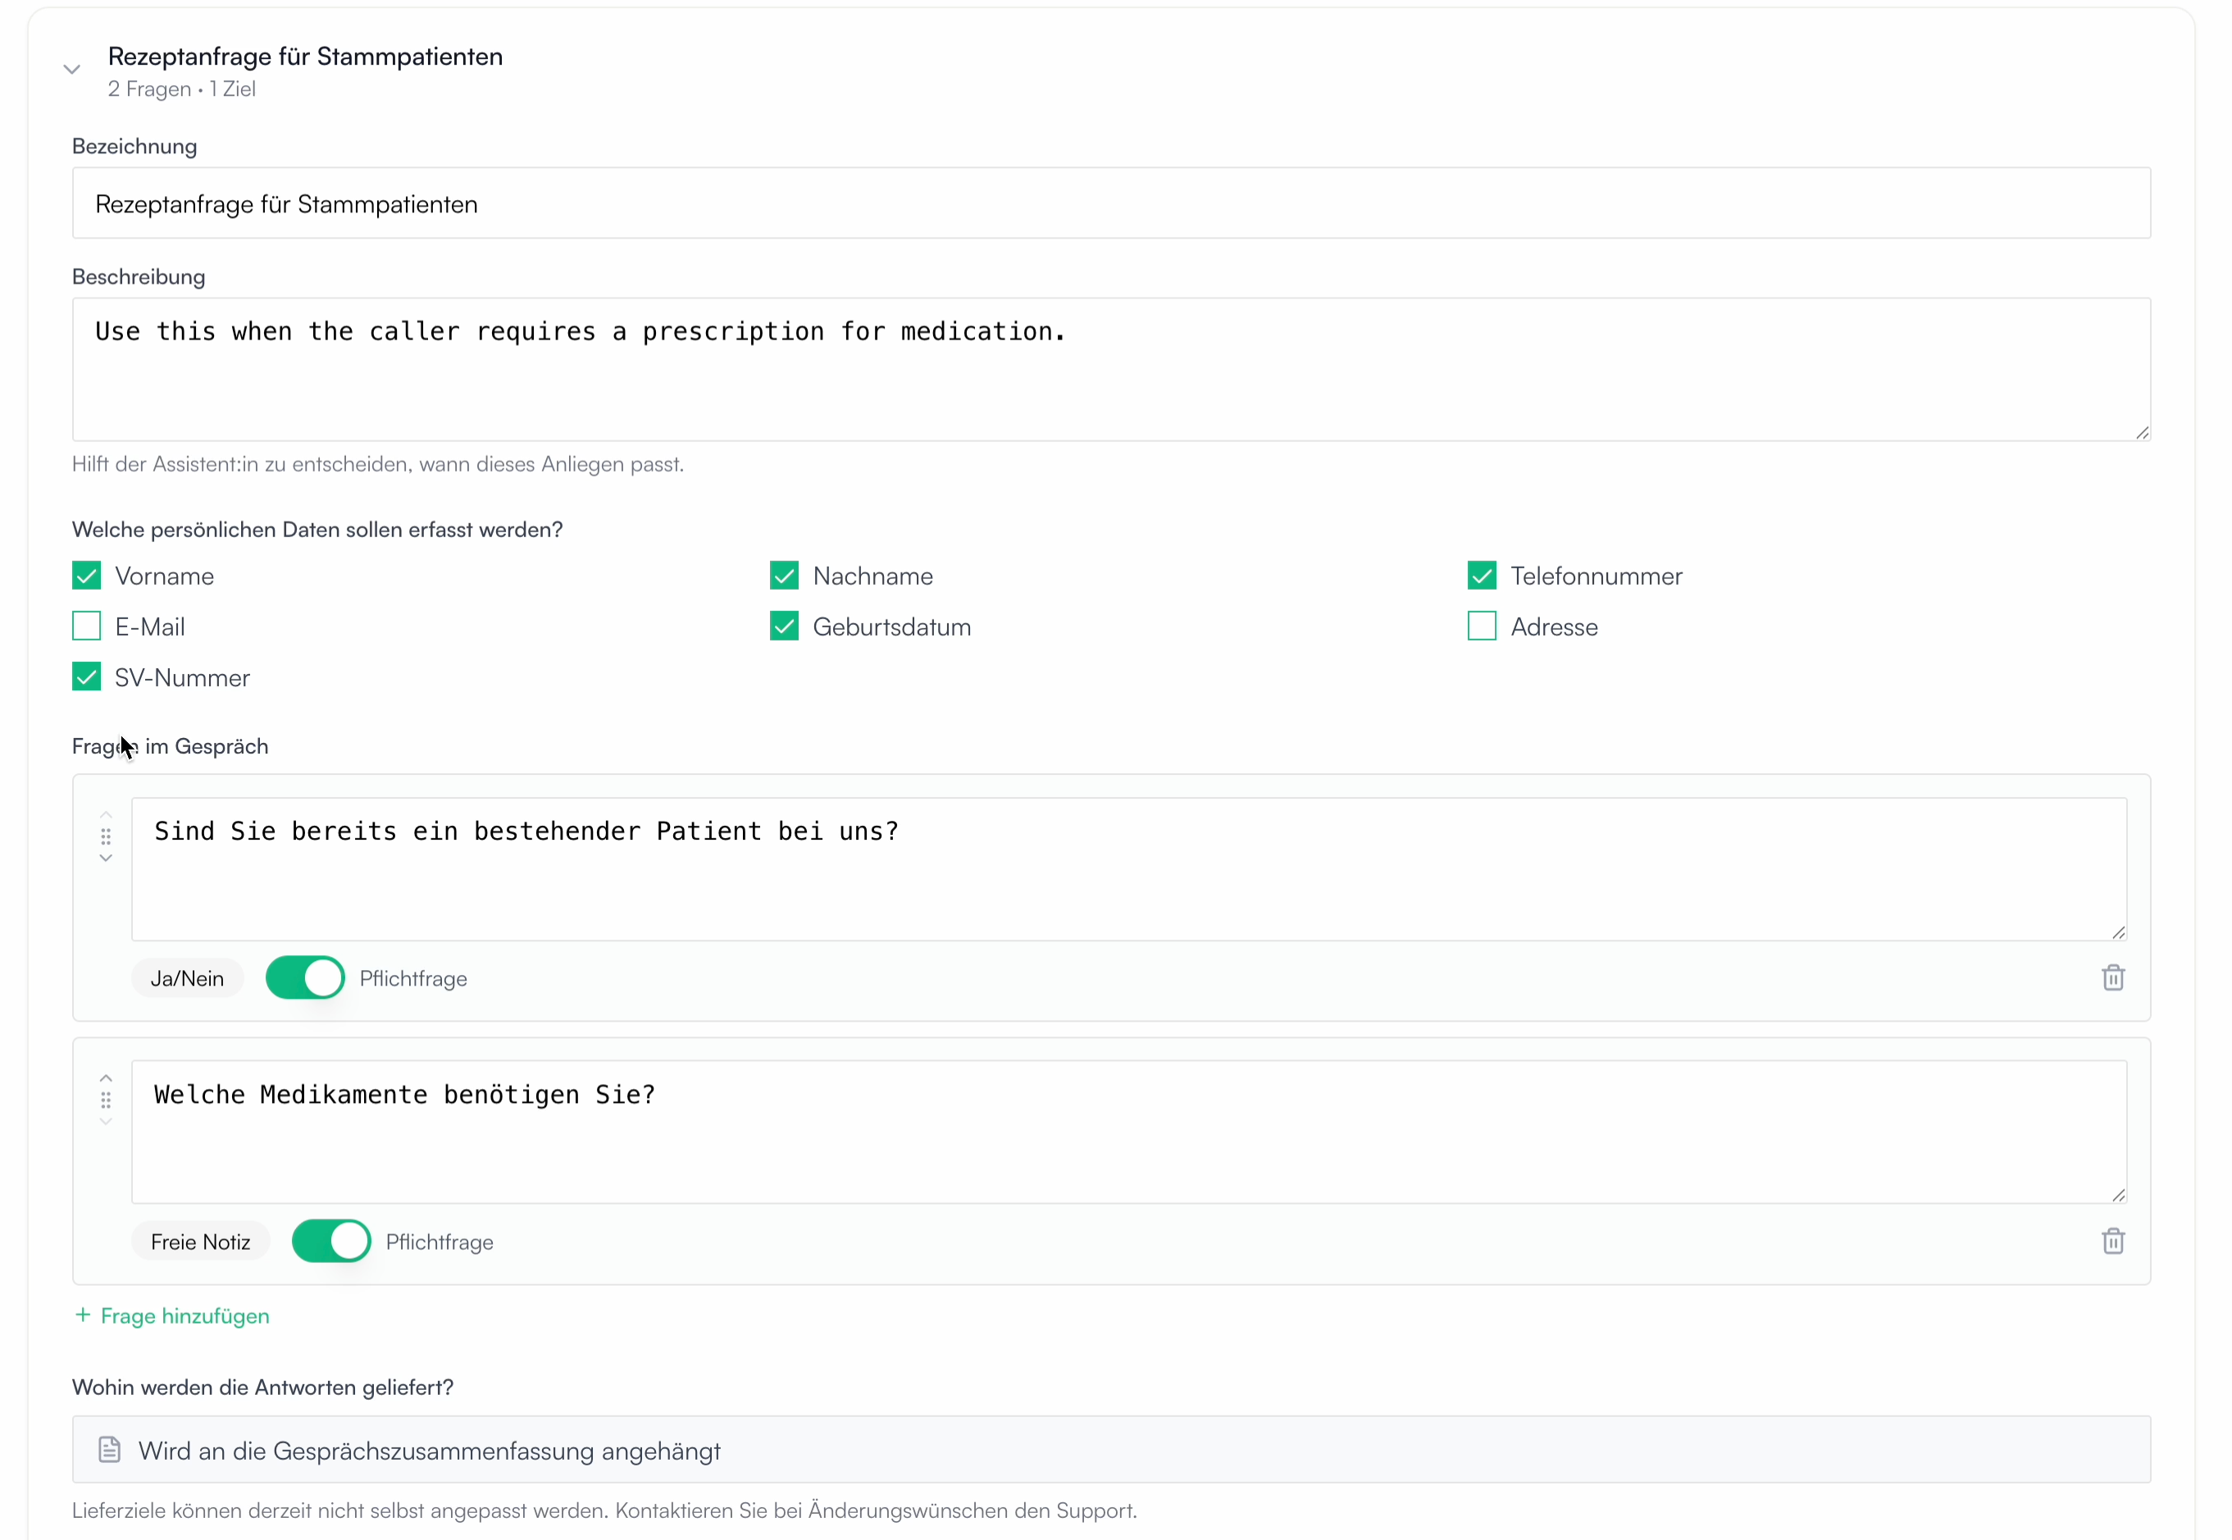Click drag handle of the 'Welche Medikamente' question
Viewport: 2232px width, 1540px height.
coord(106,1100)
